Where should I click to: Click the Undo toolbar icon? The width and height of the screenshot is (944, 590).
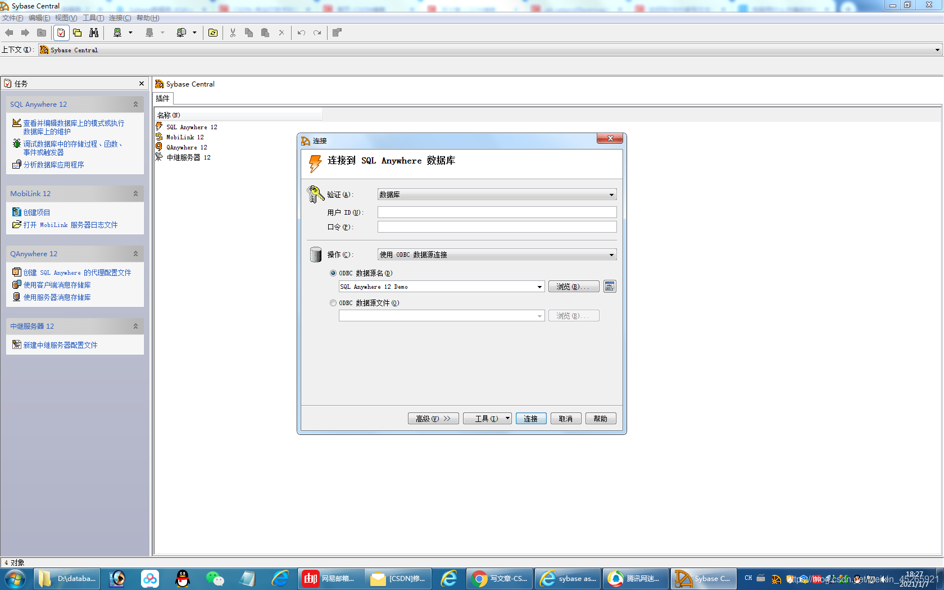[301, 33]
